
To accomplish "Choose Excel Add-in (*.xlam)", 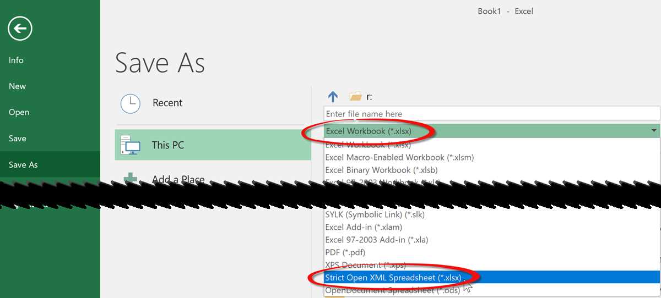I will (x=492, y=227).
